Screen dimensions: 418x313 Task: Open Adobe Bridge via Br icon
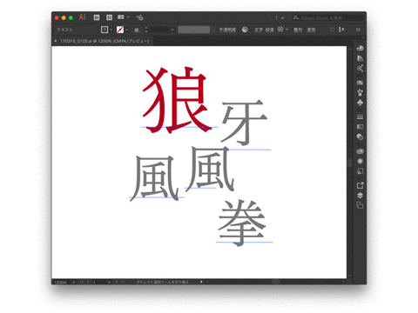[97, 17]
